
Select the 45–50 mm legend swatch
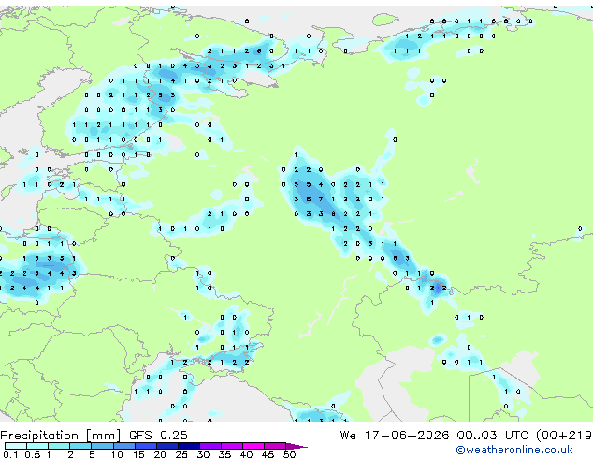[275, 446]
